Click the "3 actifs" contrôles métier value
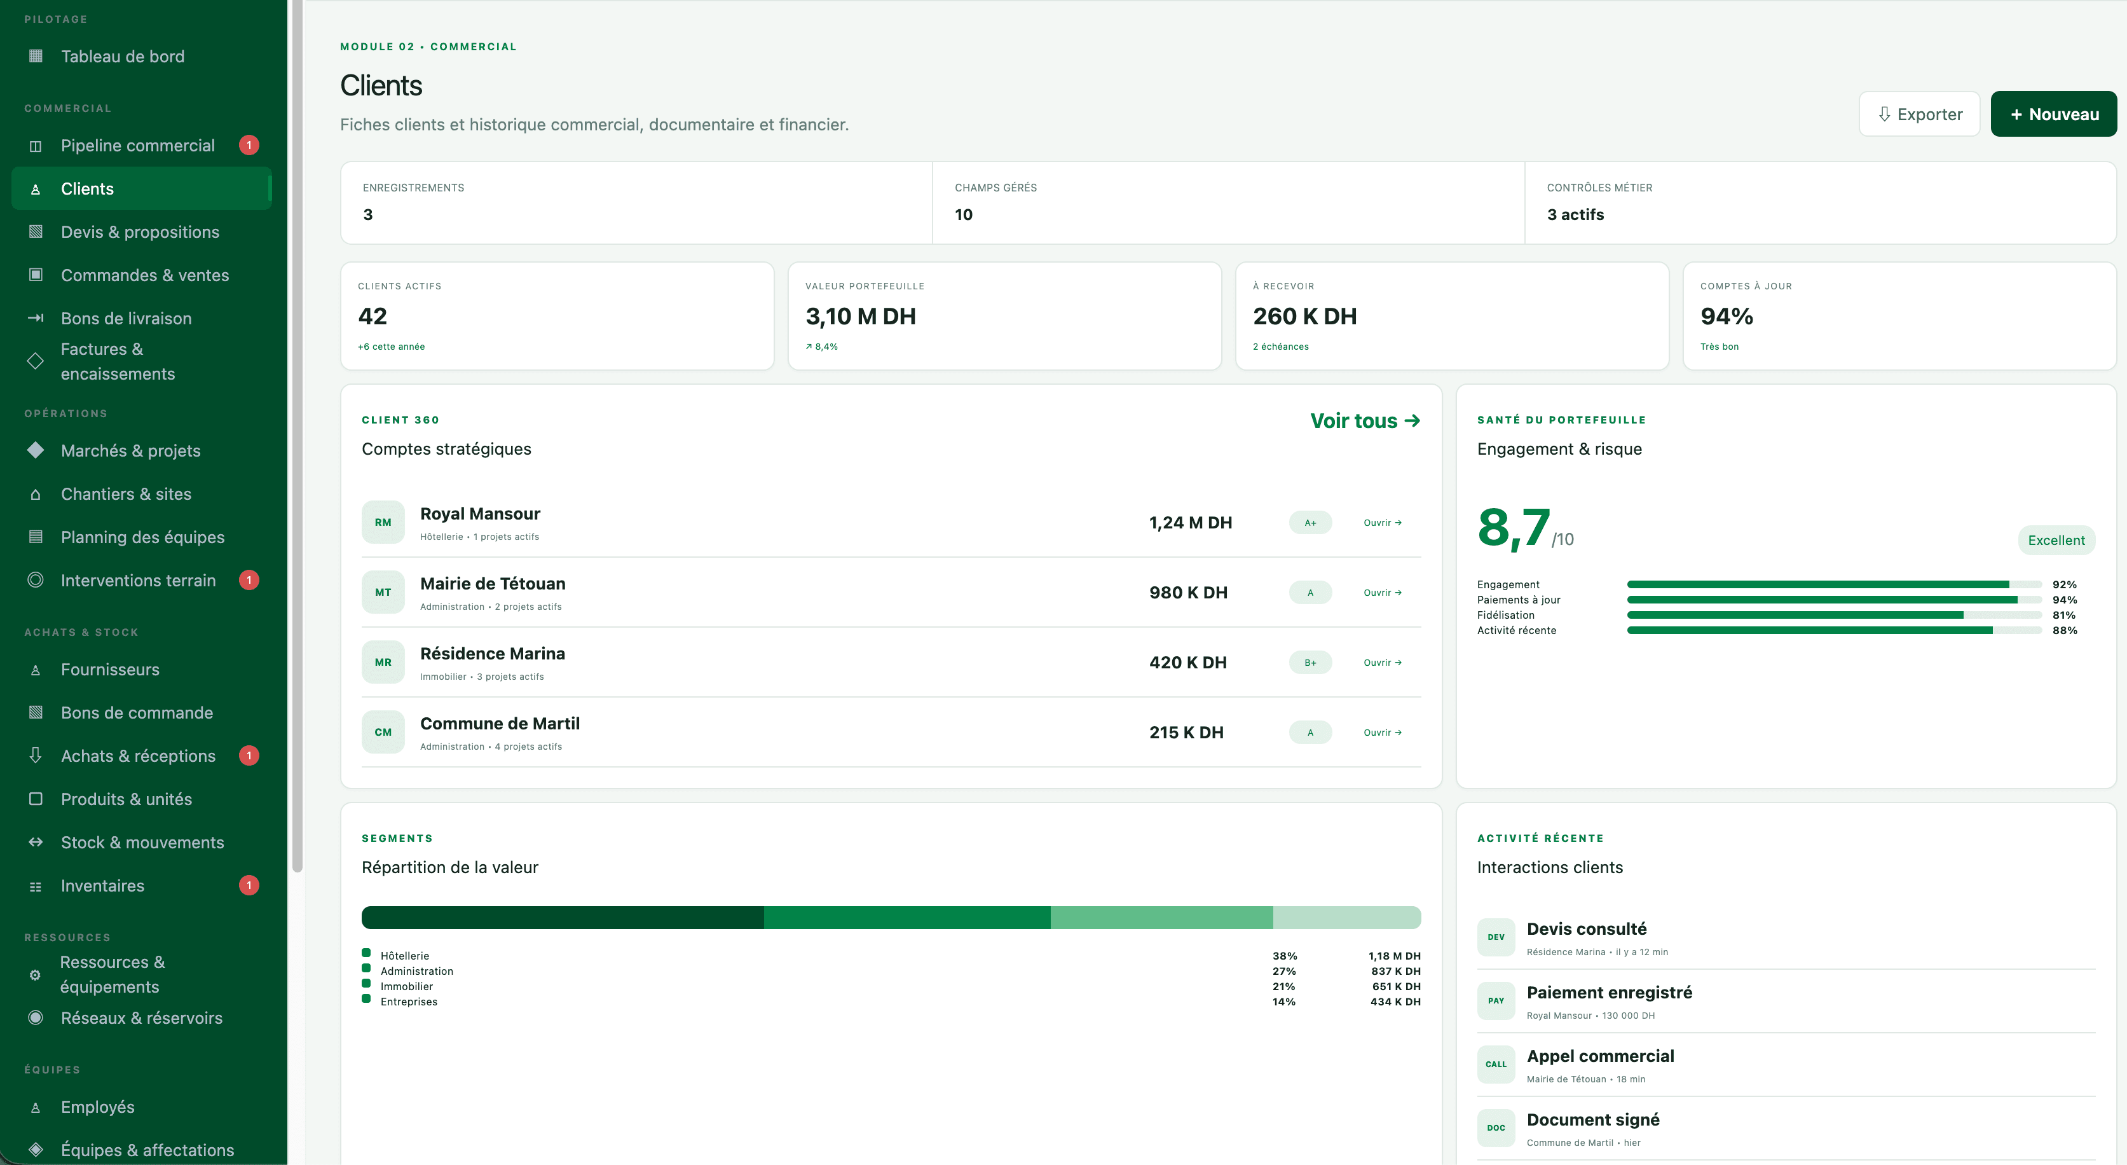Screen dimensions: 2127x1165 pos(1575,215)
